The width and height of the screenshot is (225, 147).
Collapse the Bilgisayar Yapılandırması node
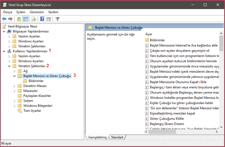[4, 31]
